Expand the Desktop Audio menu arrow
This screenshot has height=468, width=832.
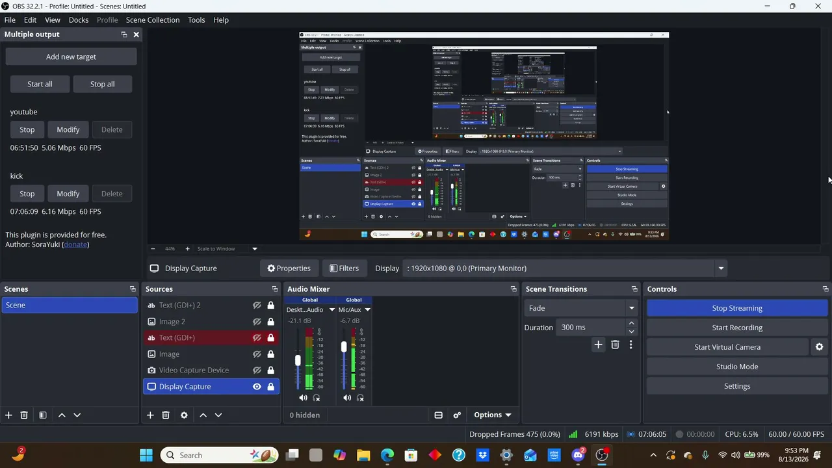tap(331, 310)
